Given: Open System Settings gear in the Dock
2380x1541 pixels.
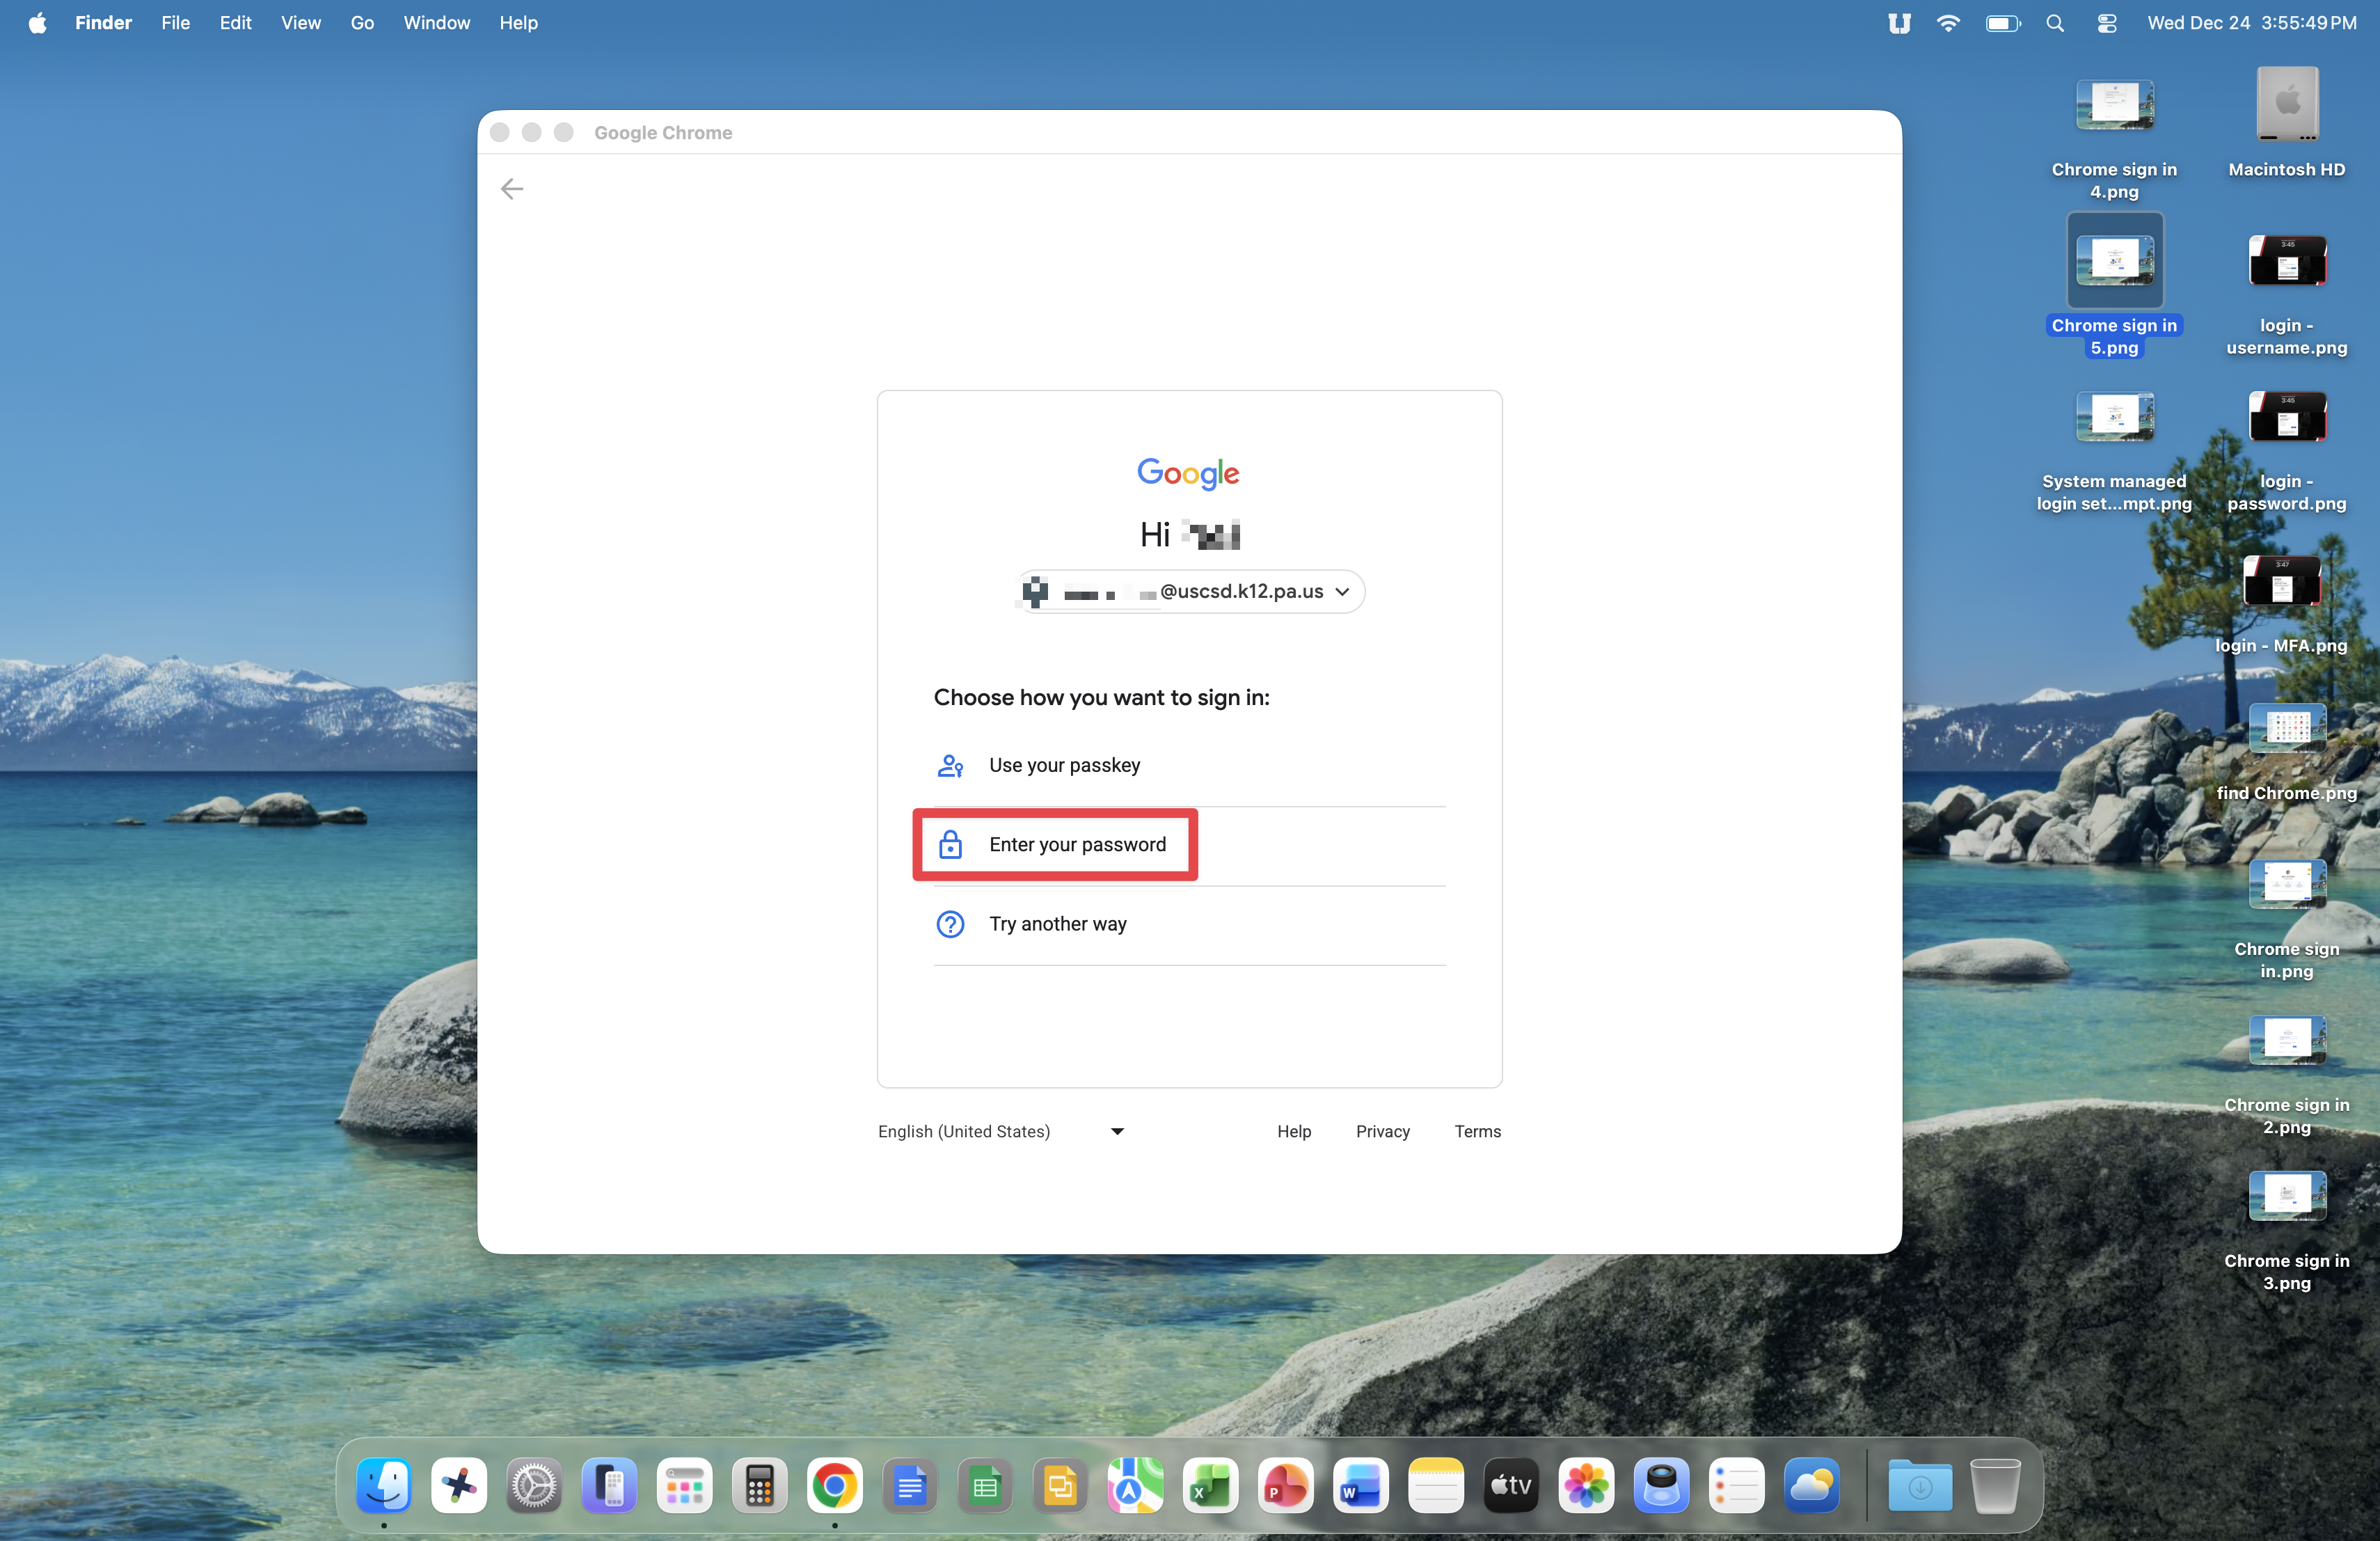Looking at the screenshot, I should (534, 1486).
